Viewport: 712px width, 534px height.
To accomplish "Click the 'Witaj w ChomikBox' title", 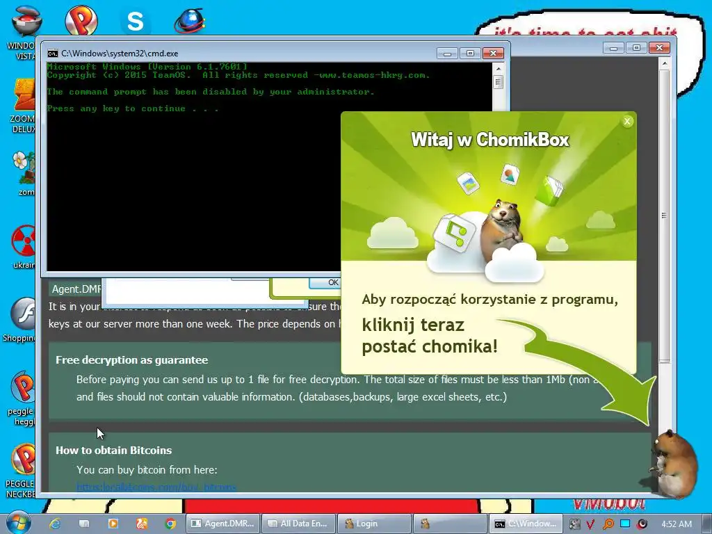I will pos(490,140).
